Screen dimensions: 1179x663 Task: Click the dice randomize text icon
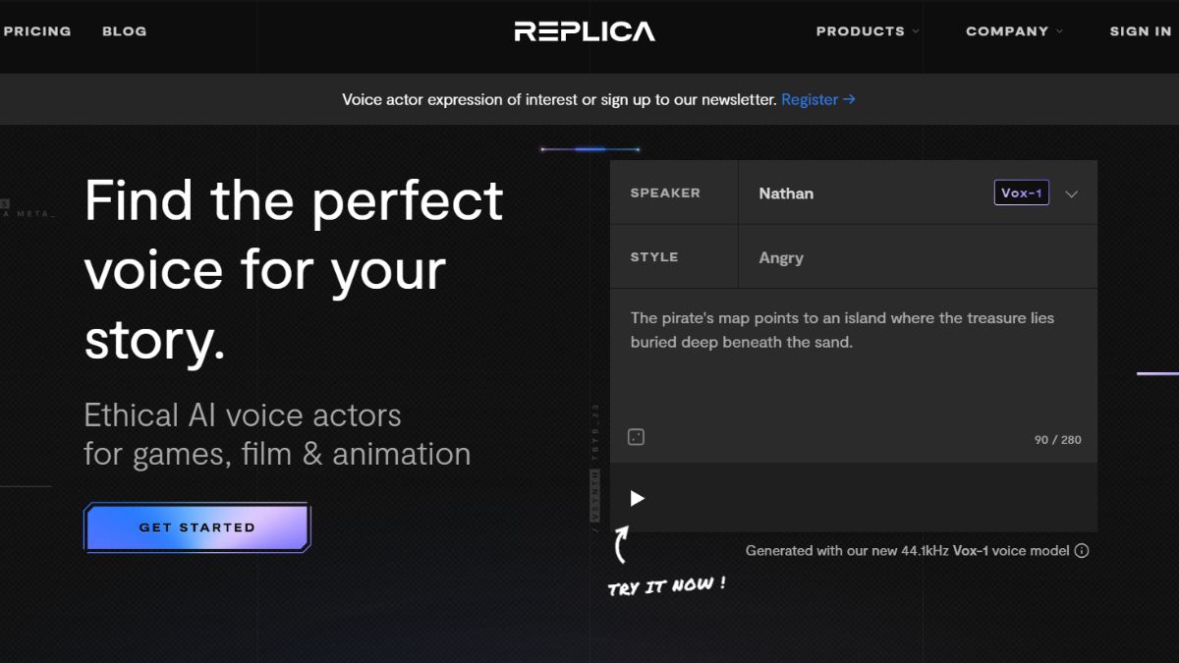point(636,437)
